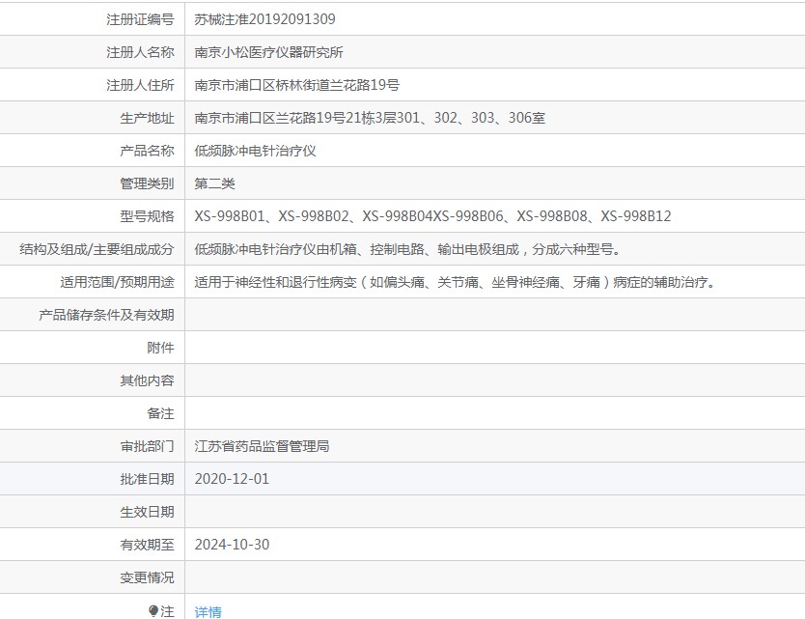Click approval date 2020-12-01

tap(232, 479)
